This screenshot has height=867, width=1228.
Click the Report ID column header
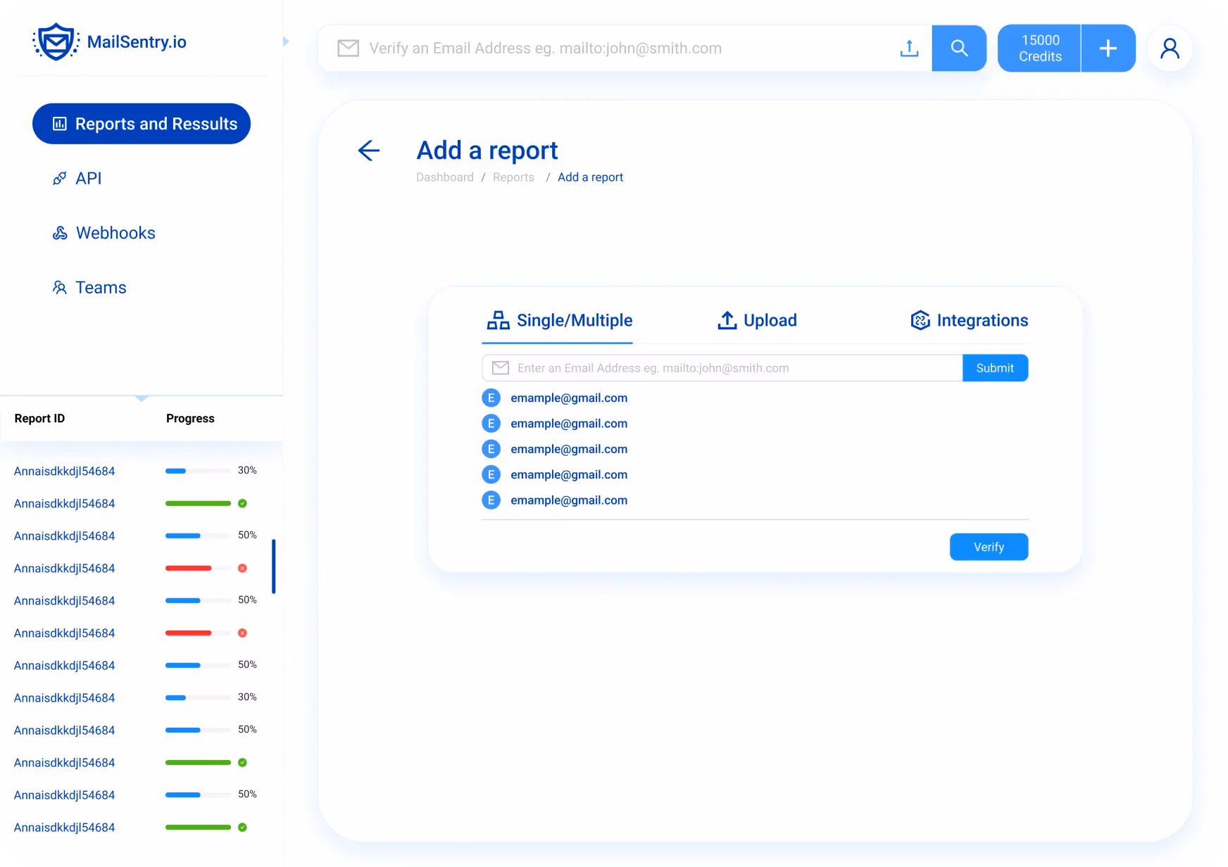[39, 418]
